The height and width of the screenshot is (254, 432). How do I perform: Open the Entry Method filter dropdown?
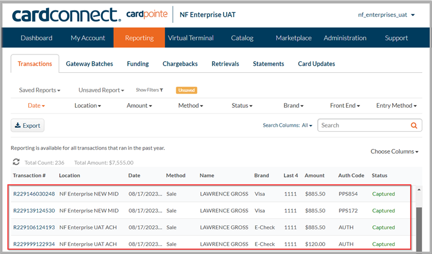pyautogui.click(x=396, y=105)
